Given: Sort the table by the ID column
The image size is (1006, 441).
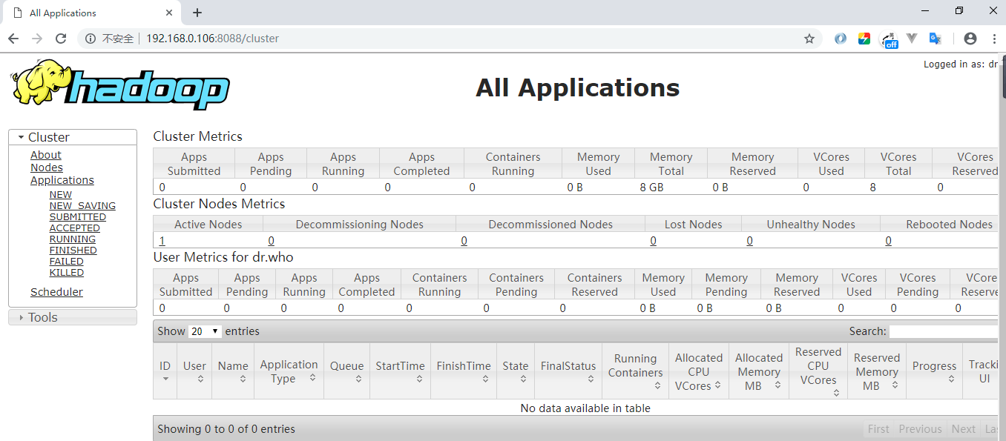Looking at the screenshot, I should pos(165,371).
